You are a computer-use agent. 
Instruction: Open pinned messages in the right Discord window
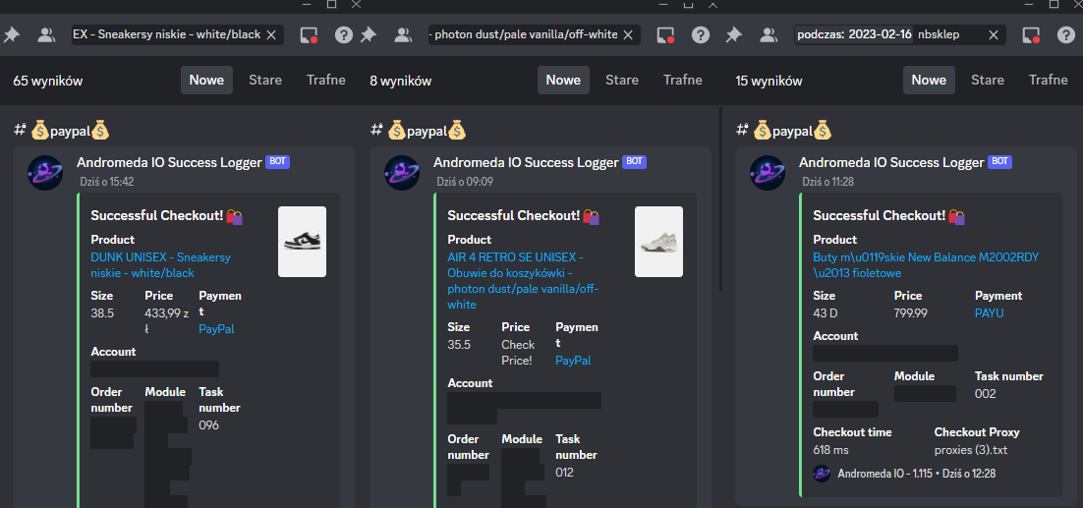click(733, 34)
